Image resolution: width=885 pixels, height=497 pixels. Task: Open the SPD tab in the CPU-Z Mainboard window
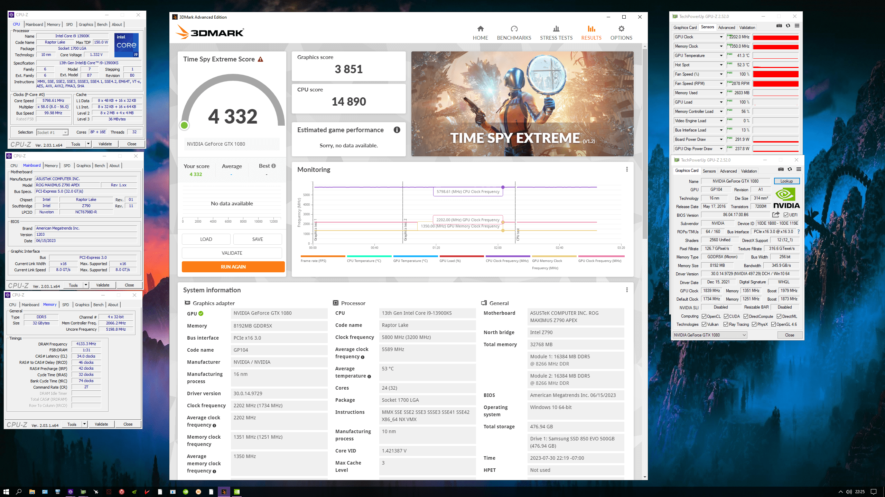(67, 166)
